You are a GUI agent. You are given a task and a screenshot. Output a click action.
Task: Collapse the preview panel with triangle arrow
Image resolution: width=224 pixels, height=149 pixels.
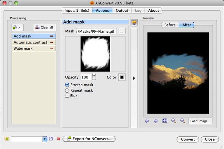coord(134,78)
